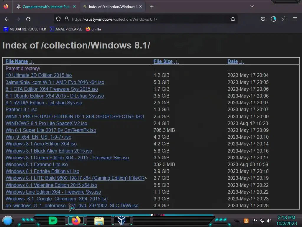Download Panther 8.1.iso
302x227 pixels.
(x=21, y=109)
